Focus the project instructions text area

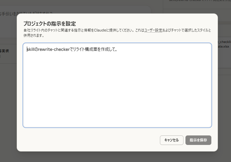pyautogui.click(x=117, y=85)
